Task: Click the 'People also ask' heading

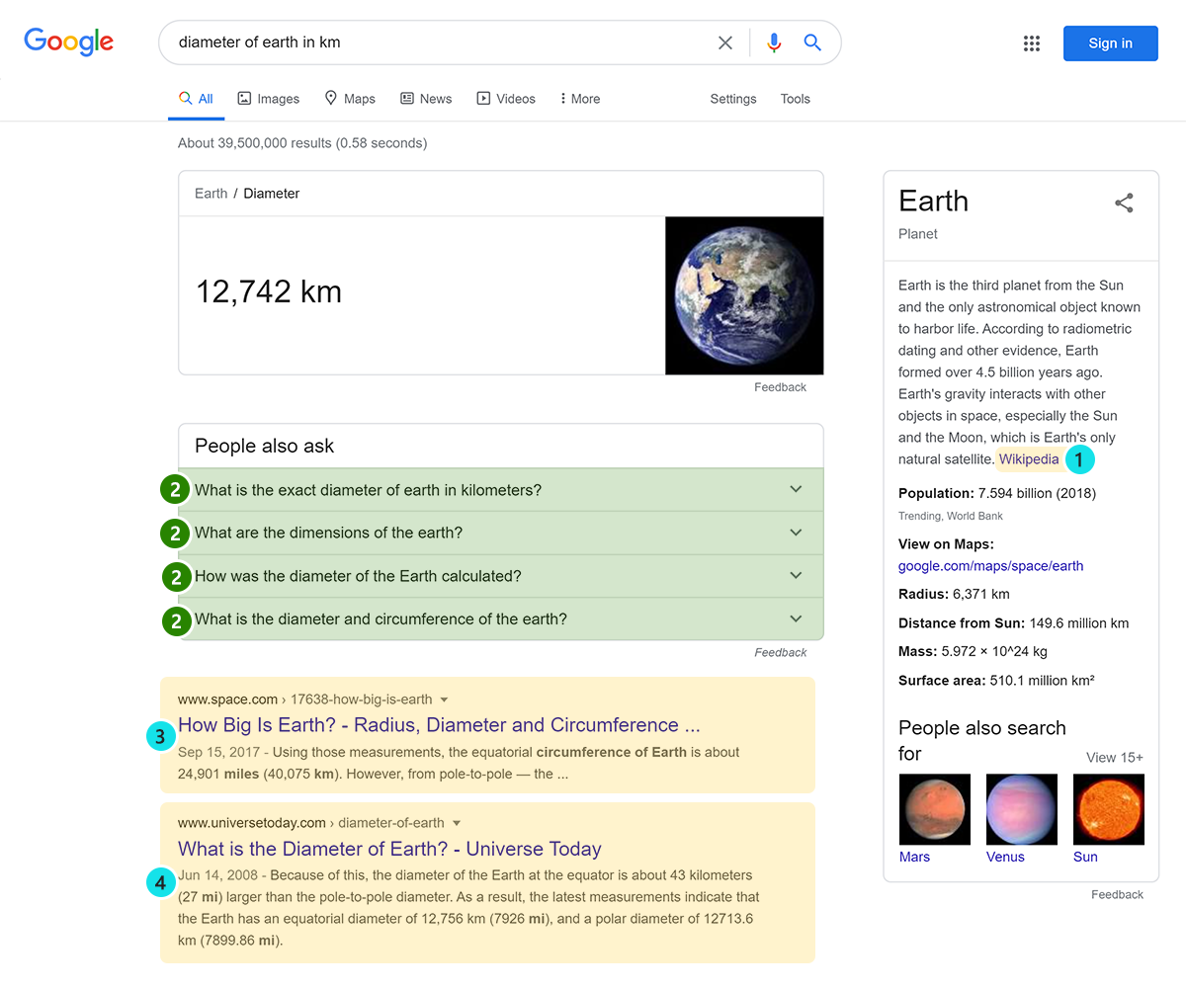Action: point(265,446)
